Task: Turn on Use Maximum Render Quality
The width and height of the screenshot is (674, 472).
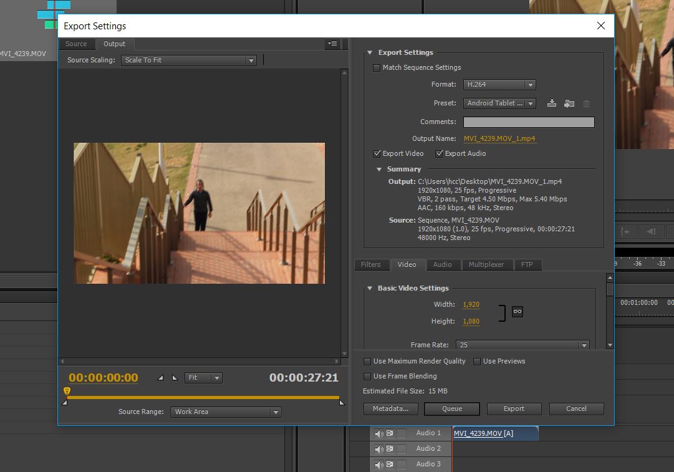Action: pyautogui.click(x=367, y=362)
